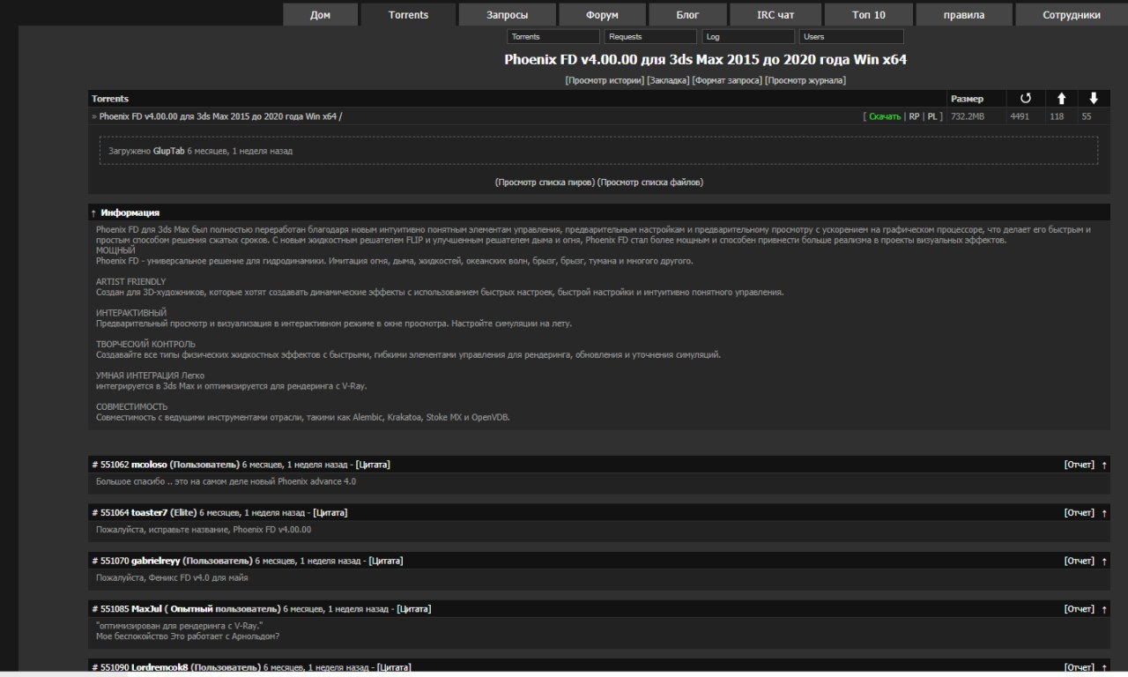Select the 732.2MB size value
1128x677 pixels.
968,116
